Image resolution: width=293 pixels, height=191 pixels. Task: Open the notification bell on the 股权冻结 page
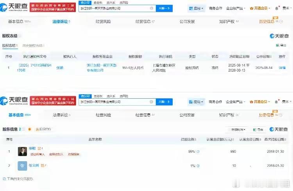pos(277,8)
